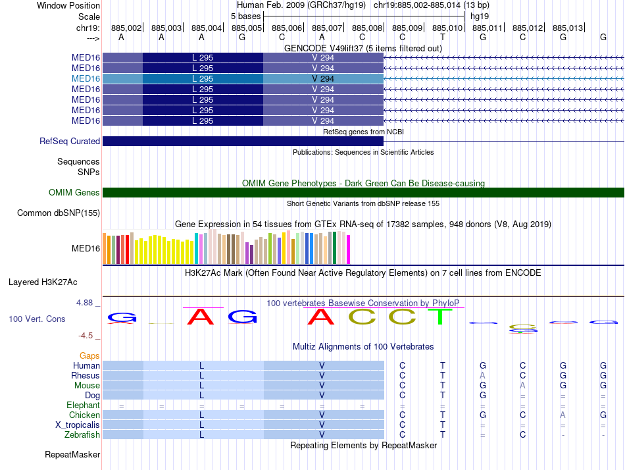Click the L codon in Zebrafish alignment row

click(x=202, y=434)
